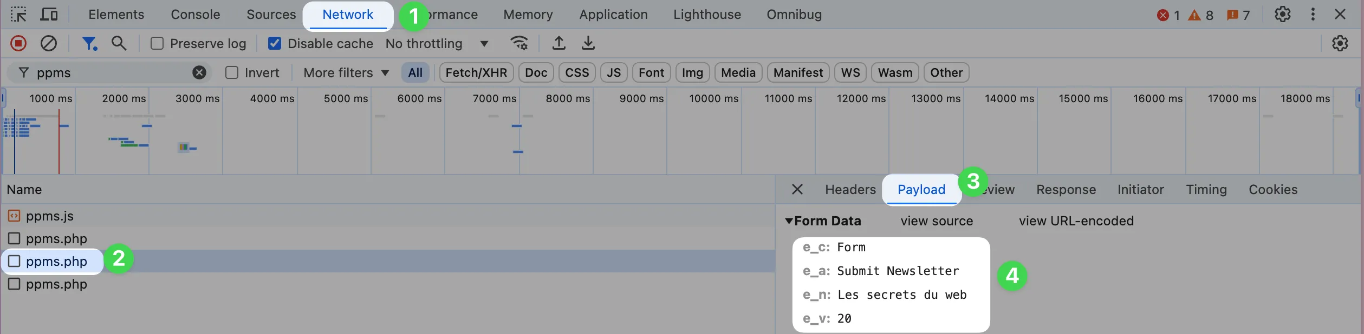The width and height of the screenshot is (1364, 334).
Task: Stop recording network log
Action: (18, 43)
